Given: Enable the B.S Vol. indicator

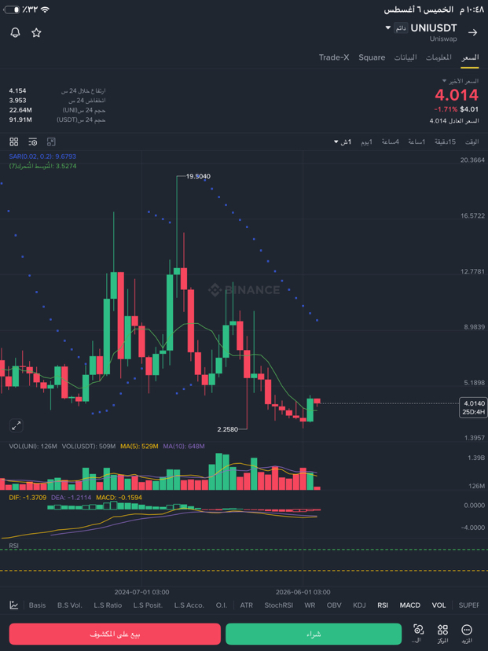Looking at the screenshot, I should pyautogui.click(x=70, y=605).
